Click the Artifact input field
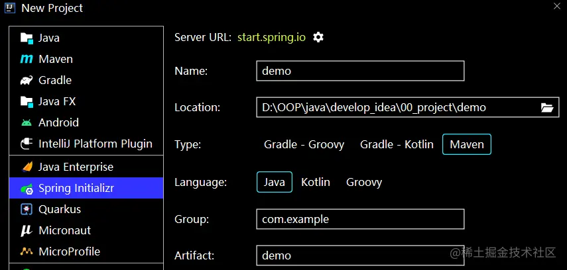The height and width of the screenshot is (270, 567). (x=360, y=255)
